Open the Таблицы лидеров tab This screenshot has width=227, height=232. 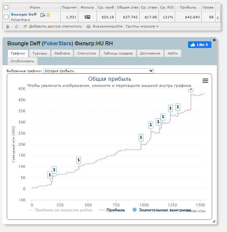[118, 53]
